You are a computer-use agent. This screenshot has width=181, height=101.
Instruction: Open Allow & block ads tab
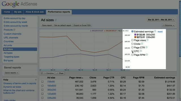[x=35, y=12]
